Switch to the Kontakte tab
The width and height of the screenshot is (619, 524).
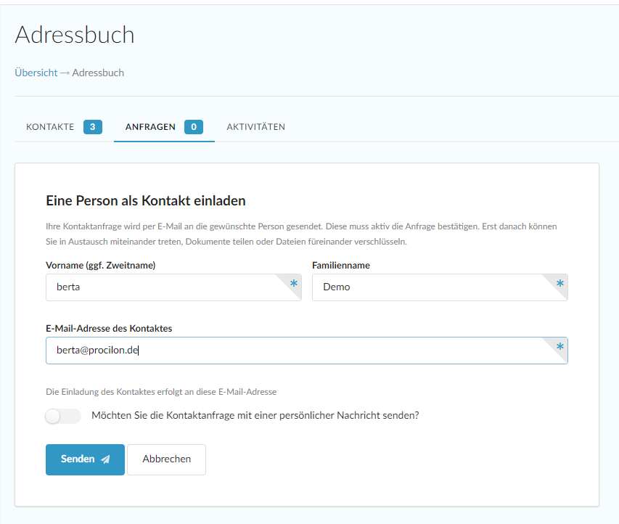50,127
